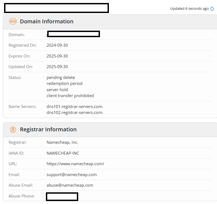Screen dimensions: 217x204
Task: Click the Registrar Information heading
Action: tap(48, 129)
